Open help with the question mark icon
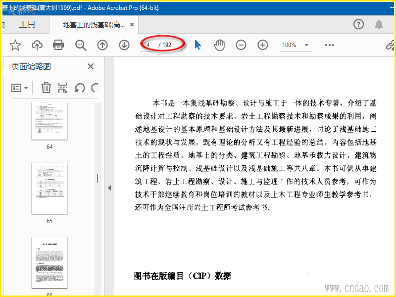Viewport: 396px width, 297px height. (358, 24)
